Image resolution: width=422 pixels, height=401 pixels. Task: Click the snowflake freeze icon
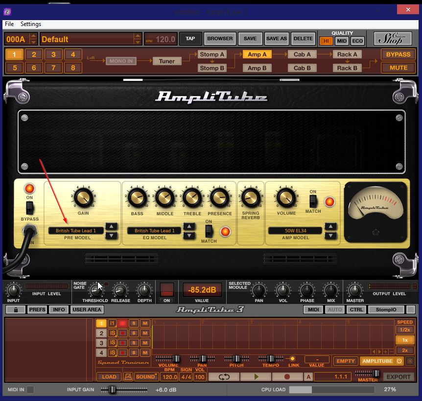click(410, 361)
